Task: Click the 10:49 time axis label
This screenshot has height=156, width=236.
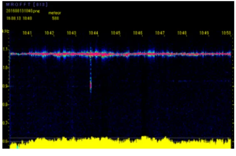Action: click(204, 33)
